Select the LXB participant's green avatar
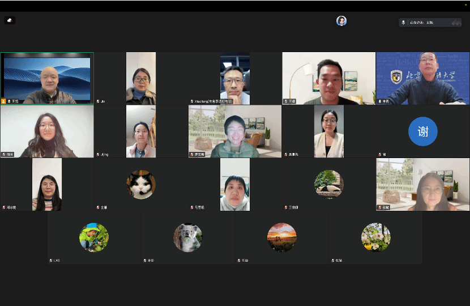This screenshot has height=306, width=470. click(x=93, y=237)
